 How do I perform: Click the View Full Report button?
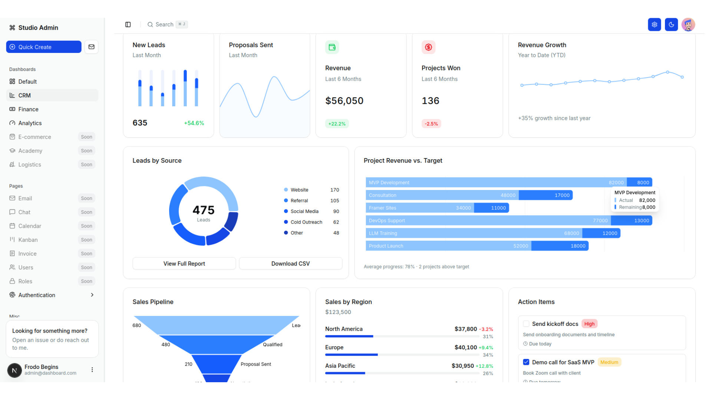click(184, 263)
